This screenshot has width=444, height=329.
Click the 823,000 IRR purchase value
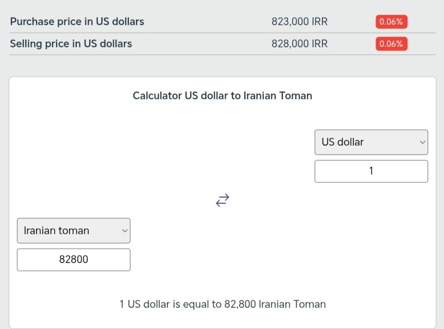(x=300, y=22)
